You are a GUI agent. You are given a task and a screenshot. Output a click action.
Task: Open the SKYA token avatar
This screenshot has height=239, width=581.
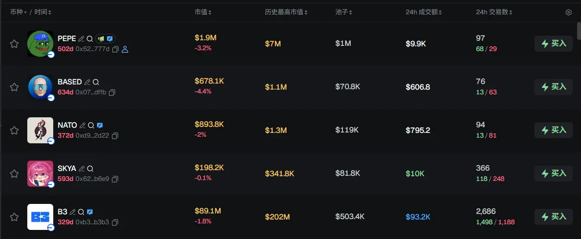click(x=40, y=174)
